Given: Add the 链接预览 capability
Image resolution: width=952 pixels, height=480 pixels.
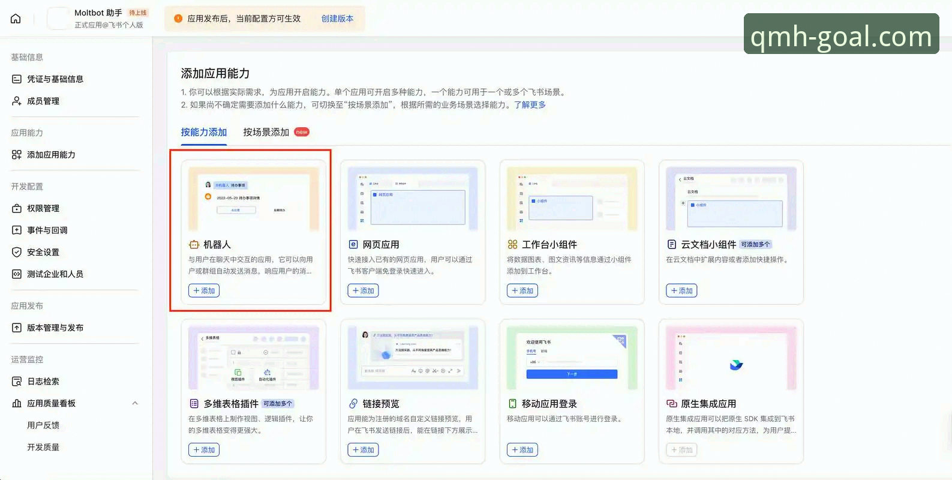Looking at the screenshot, I should [363, 449].
